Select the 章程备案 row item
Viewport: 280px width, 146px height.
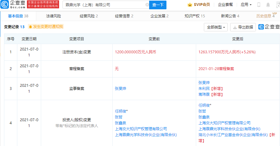point(77,69)
